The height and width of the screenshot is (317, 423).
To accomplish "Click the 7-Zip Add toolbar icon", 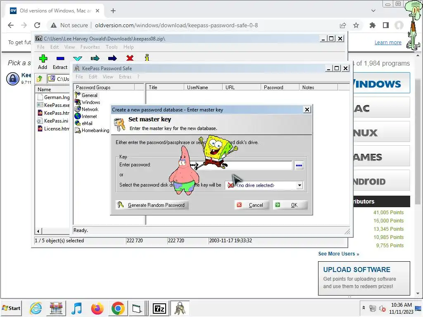I will (43, 59).
